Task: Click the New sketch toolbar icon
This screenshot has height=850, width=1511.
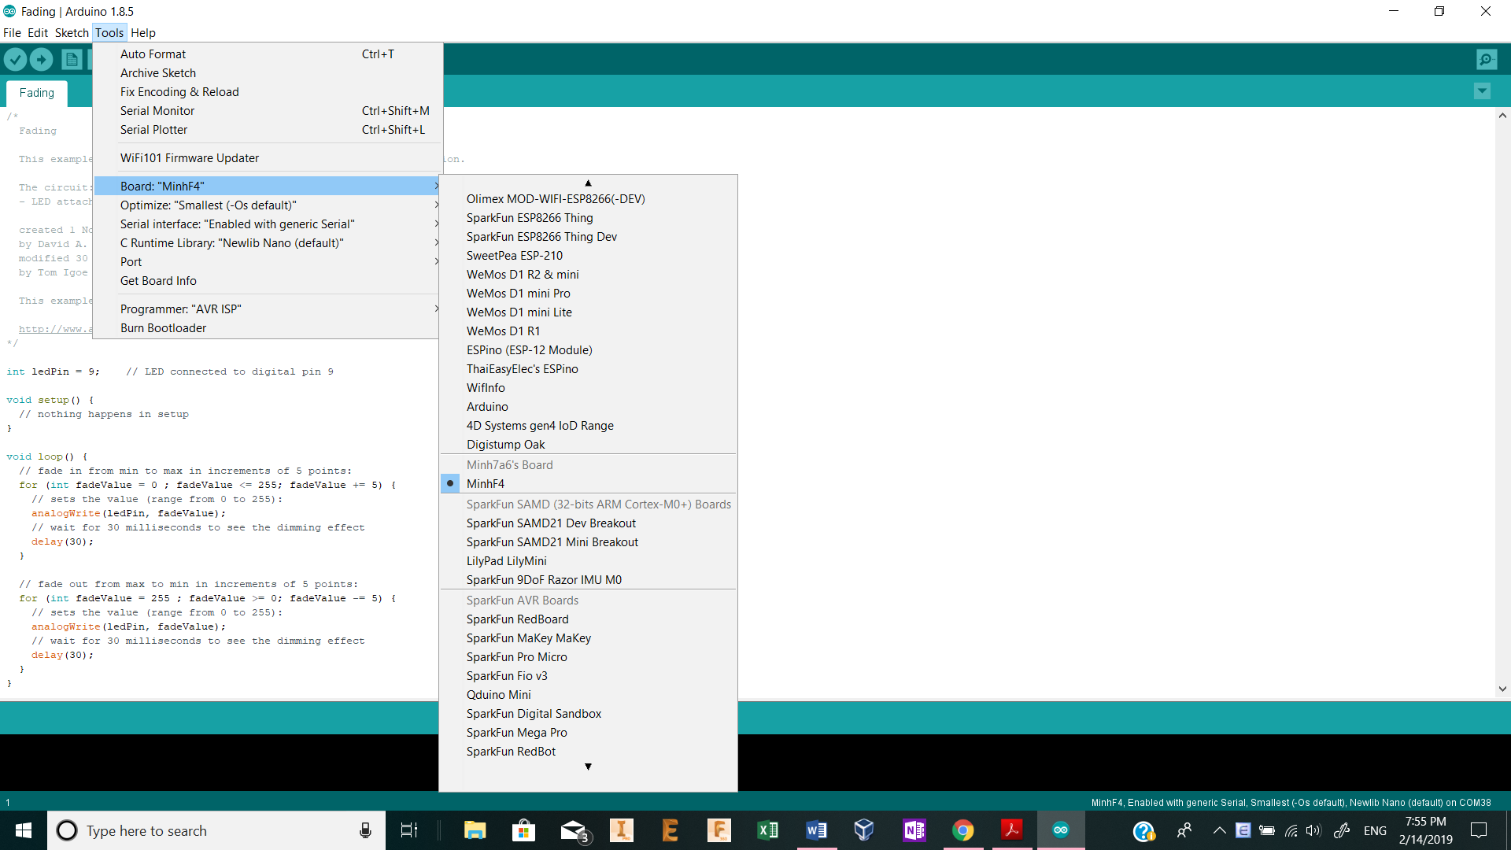Action: pos(72,59)
